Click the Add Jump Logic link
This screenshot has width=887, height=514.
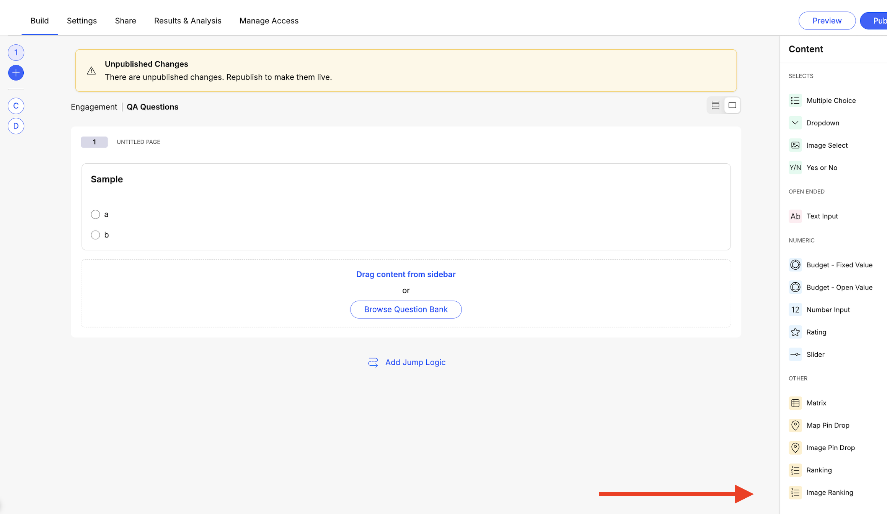(x=415, y=362)
